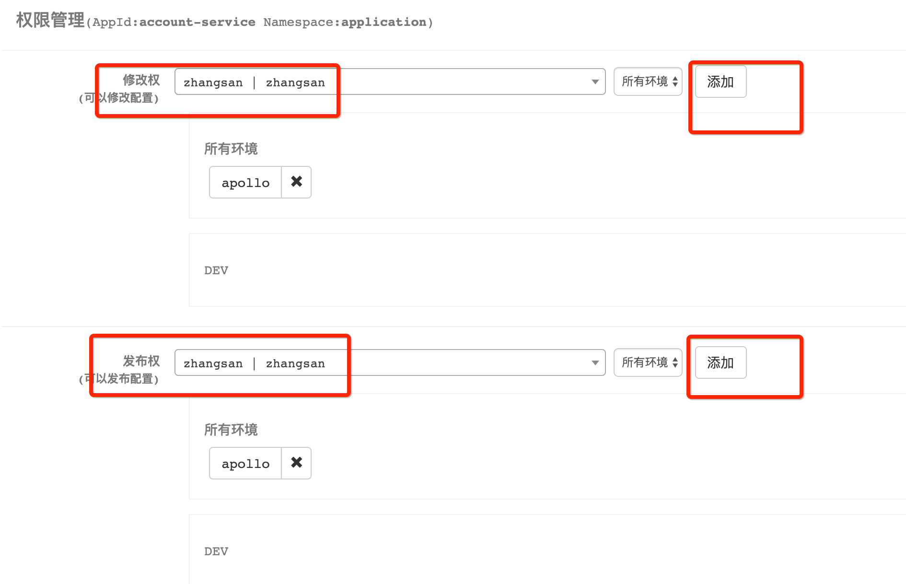Screen dimensions: 906x584
Task: Click 所有环境 heading above 发布权 apollo tag
Action: 231,430
